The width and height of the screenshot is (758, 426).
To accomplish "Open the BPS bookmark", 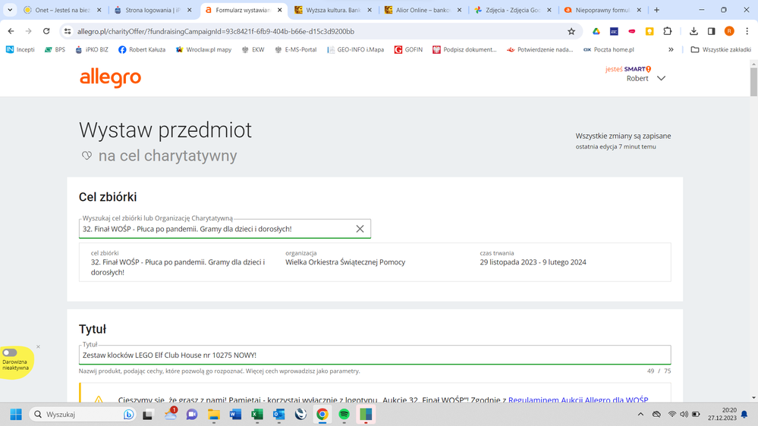I will pos(55,50).
